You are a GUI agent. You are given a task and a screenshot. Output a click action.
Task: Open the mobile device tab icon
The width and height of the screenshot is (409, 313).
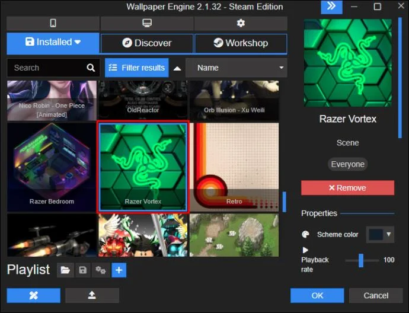[x=53, y=23]
